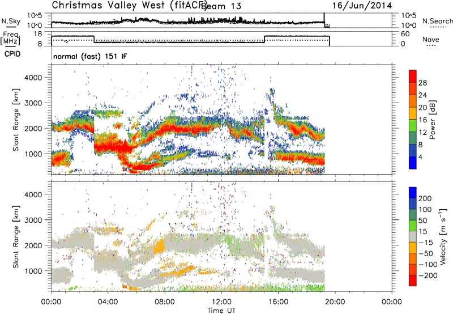Click the 'Beam 13' label
Screen dimensions: 453x314
pos(221,6)
